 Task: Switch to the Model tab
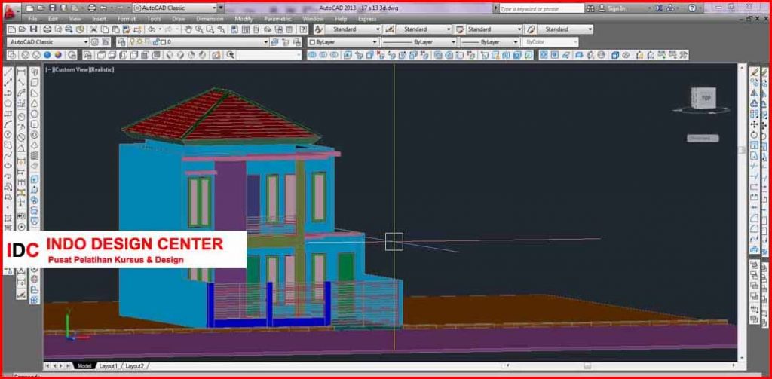click(x=84, y=366)
